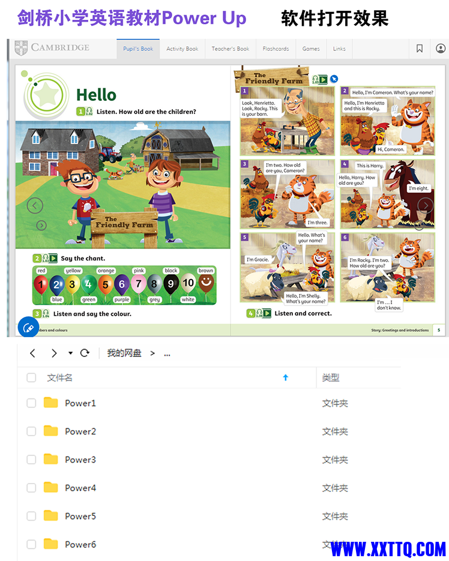449x561 pixels.
Task: Click the blue balloon number 2
Action: pos(56,285)
